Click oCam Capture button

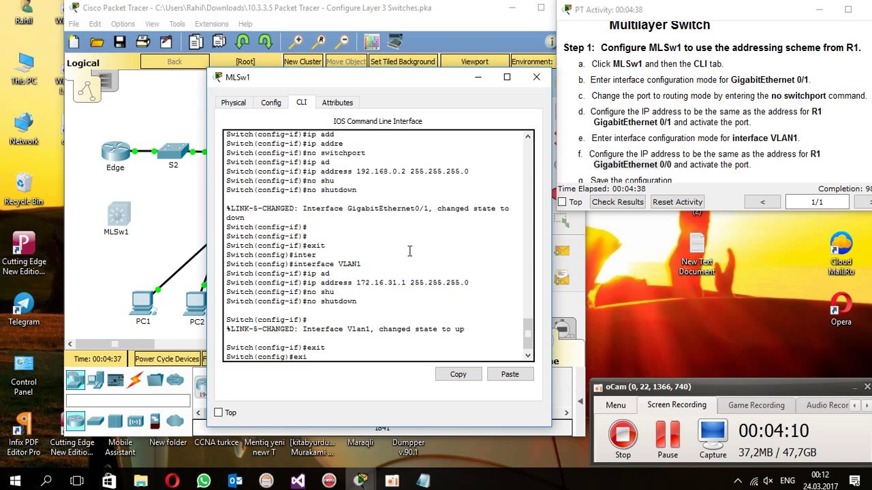(x=713, y=440)
